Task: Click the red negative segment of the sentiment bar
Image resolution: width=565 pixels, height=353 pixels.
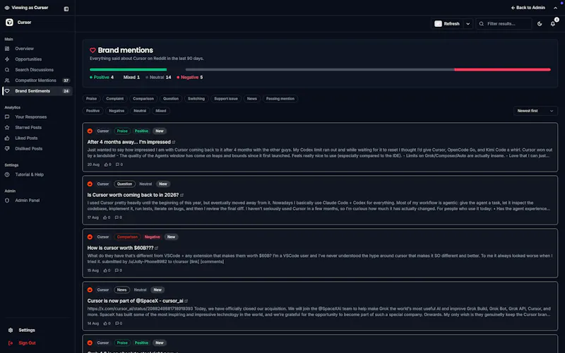Action: point(502,69)
